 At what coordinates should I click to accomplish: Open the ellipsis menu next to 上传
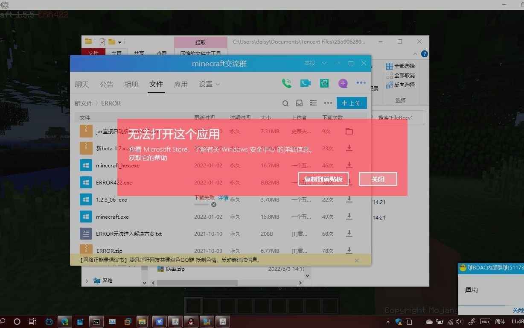pos(328,103)
